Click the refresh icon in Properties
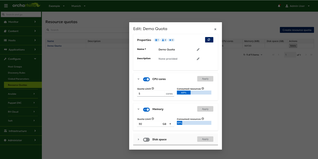Viewport: 318px width, 159px height. coord(209,40)
